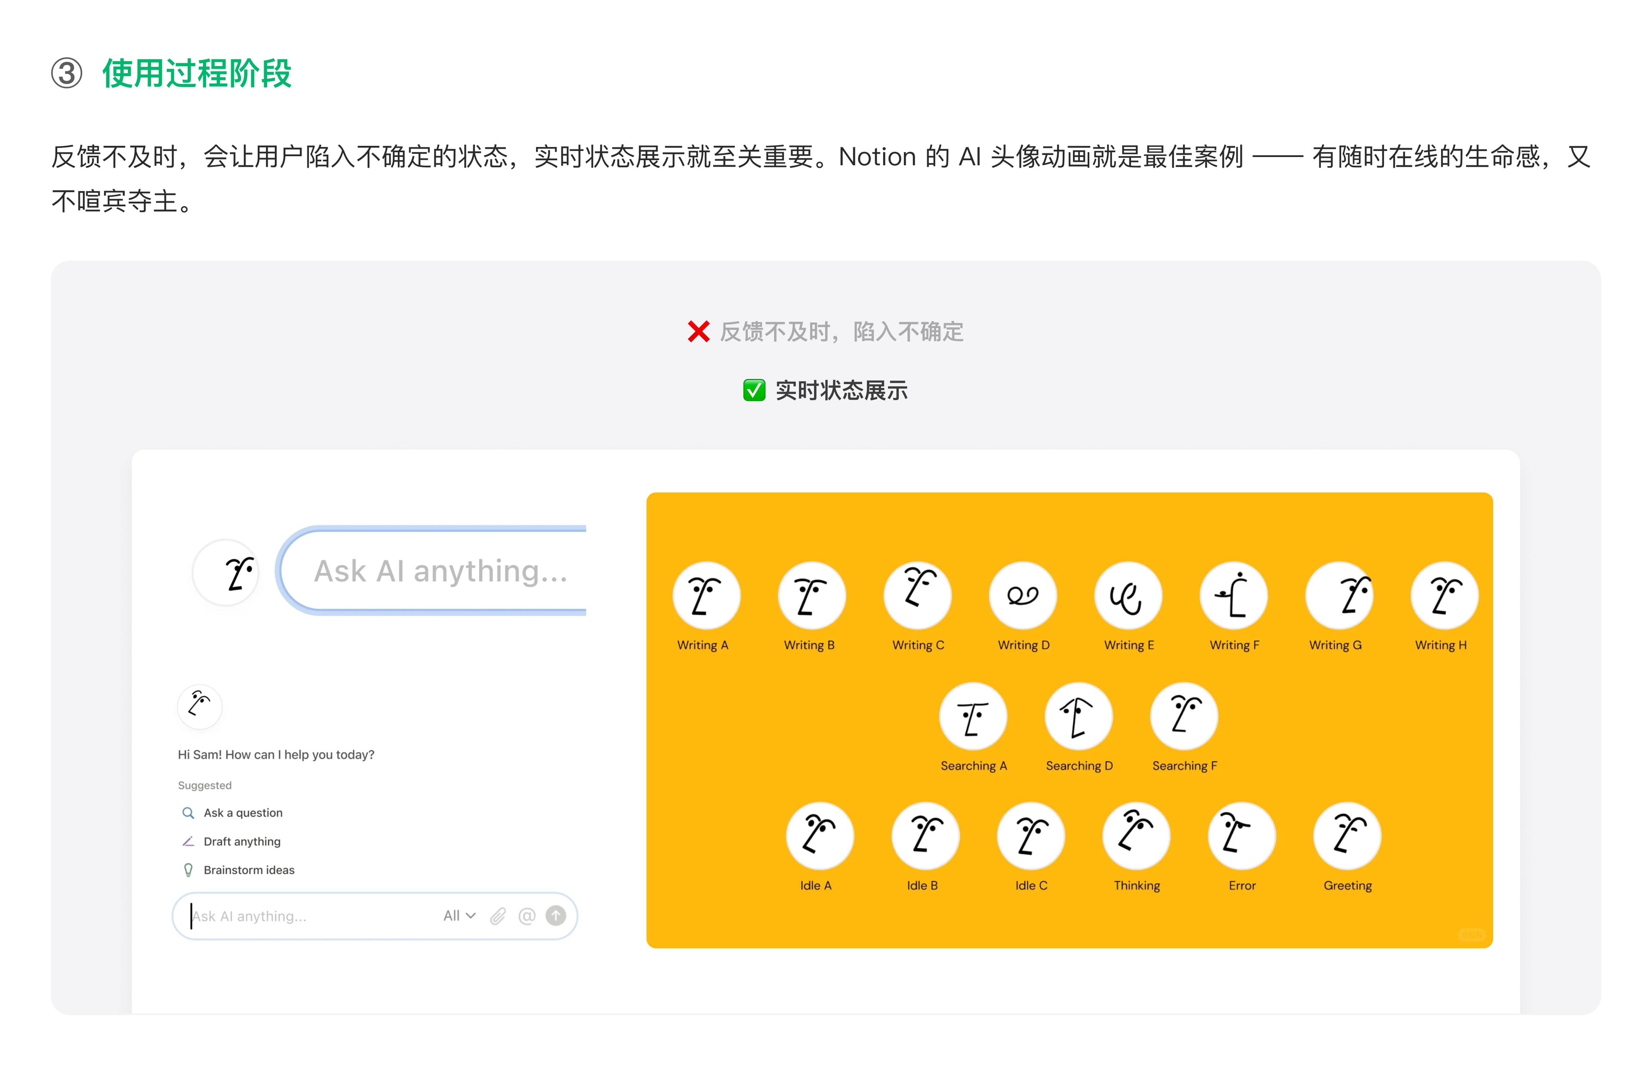Click the send arrow button
Viewport: 1652px width, 1066px height.
click(x=556, y=915)
